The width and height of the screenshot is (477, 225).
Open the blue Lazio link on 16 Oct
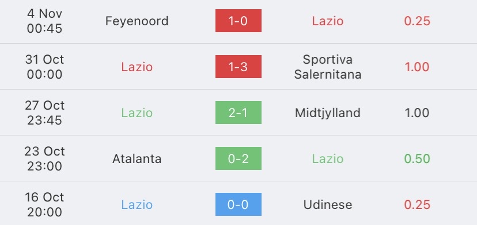[x=137, y=205]
